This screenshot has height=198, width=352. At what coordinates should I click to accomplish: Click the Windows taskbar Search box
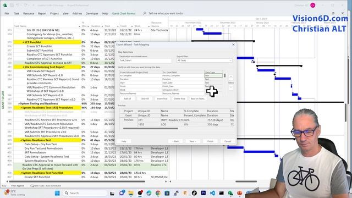85,193
